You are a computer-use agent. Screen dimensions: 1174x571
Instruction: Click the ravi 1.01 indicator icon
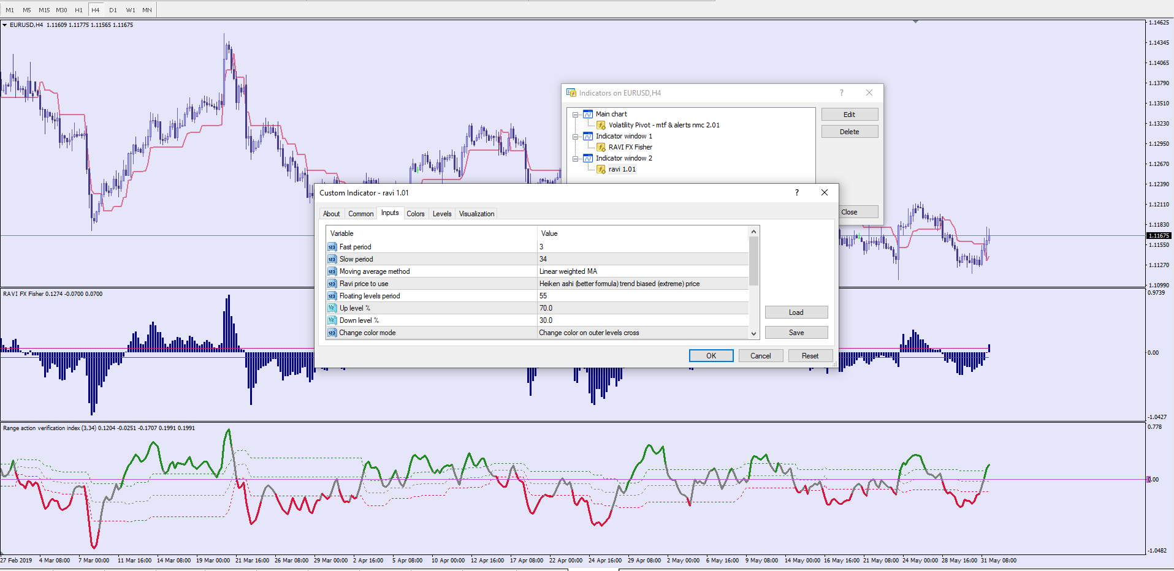[601, 169]
